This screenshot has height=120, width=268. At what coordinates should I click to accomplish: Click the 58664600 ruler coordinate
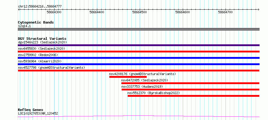(182, 12)
